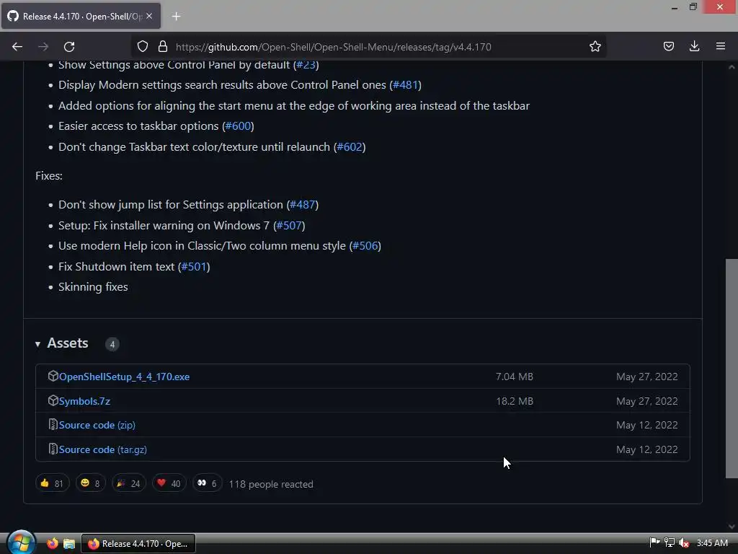Click the network status tray icon
Viewport: 738px width, 554px height.
coord(670,542)
